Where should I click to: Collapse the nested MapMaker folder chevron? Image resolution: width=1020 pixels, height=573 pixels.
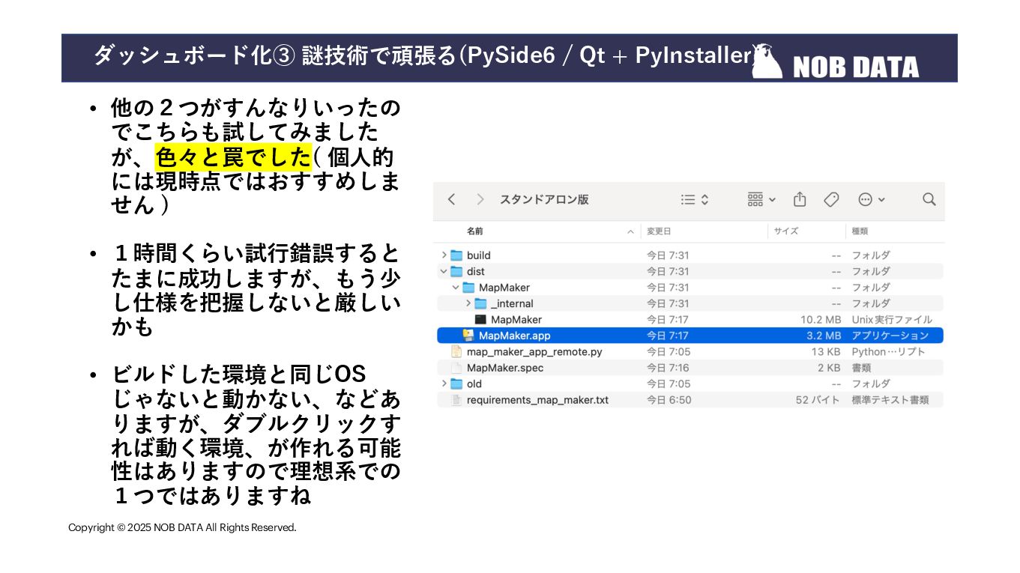(456, 288)
